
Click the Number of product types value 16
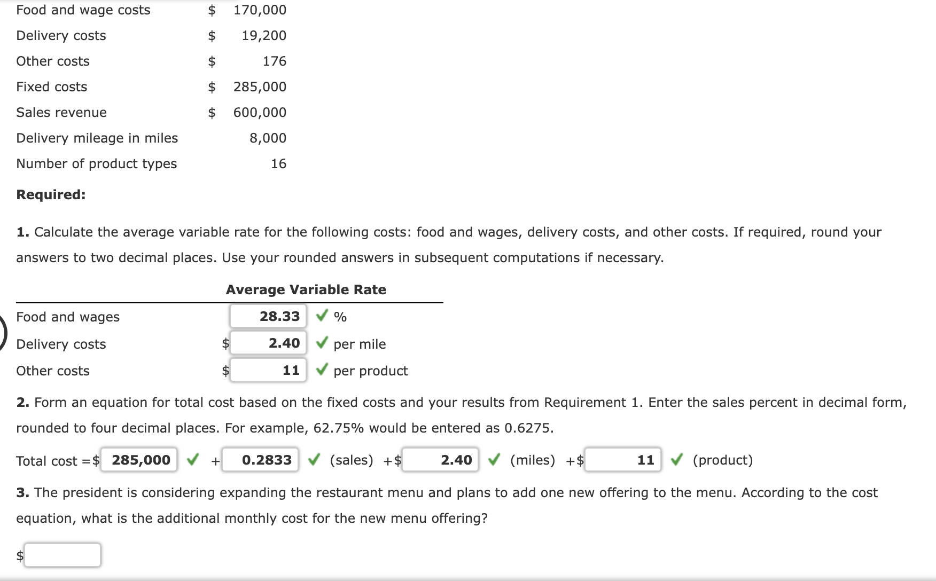[x=279, y=163]
